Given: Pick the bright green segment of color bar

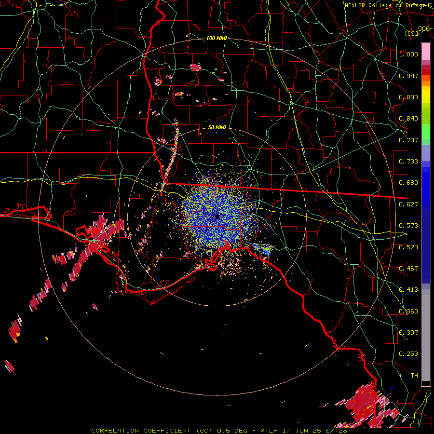Looking at the screenshot, I should click(x=426, y=132).
